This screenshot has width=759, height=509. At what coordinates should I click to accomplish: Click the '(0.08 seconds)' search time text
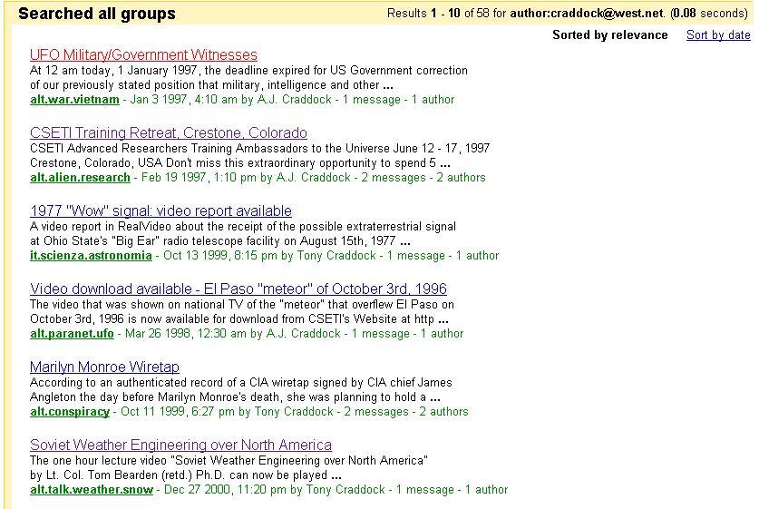point(709,13)
